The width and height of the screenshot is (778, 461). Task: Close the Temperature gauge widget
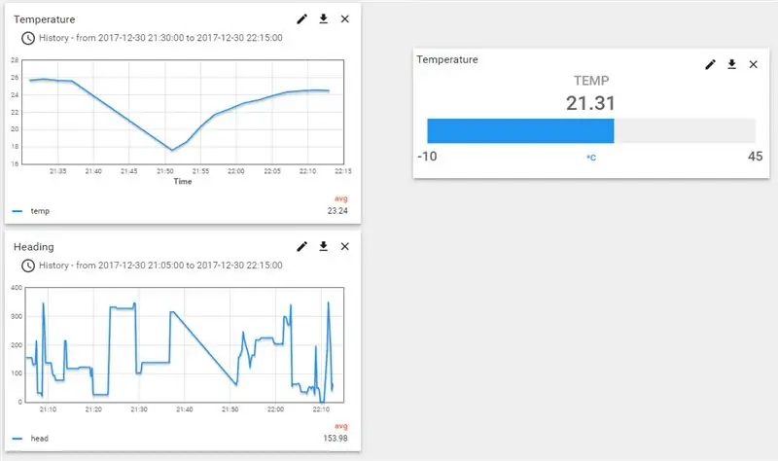[x=753, y=64]
